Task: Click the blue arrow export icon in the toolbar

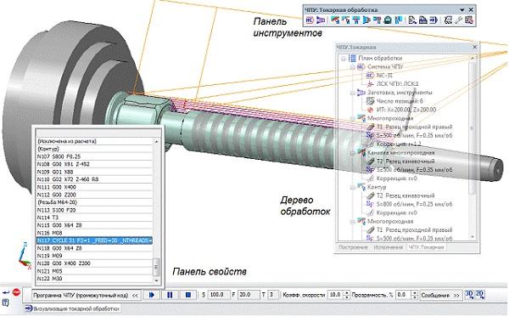Action: pos(434,20)
